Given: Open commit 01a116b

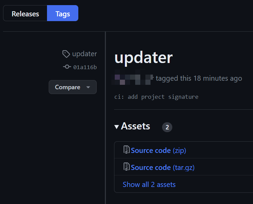Looking at the screenshot, I should coord(85,67).
